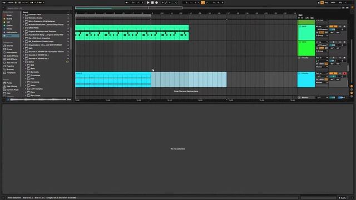The width and height of the screenshot is (356, 200).
Task: Expand Organic Ambience and Textures folder
Action: pos(23,32)
